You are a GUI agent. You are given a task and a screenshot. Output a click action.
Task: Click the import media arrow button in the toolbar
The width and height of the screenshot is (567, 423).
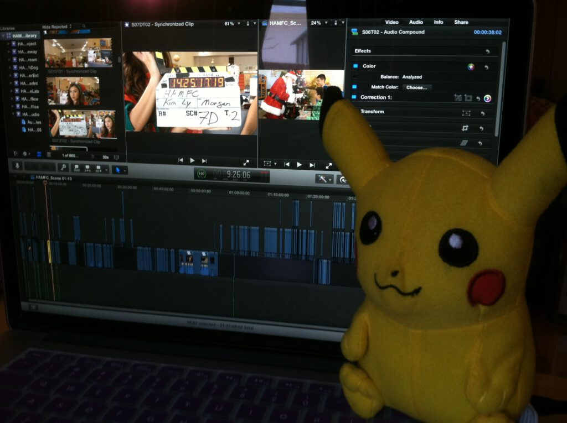pos(17,166)
